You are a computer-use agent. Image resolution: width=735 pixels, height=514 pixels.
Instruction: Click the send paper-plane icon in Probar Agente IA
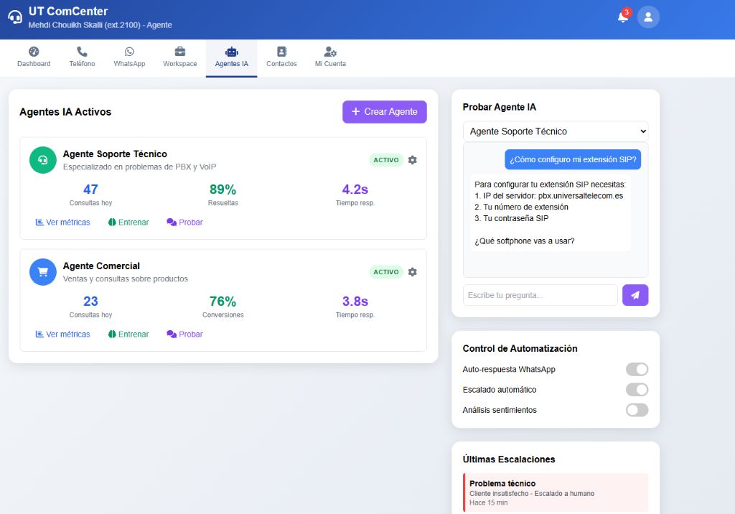(x=635, y=295)
